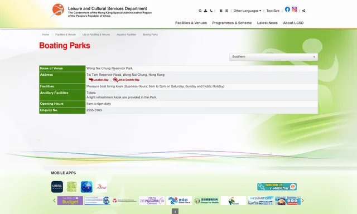
Task: Expand the Other Languages dropdown
Action: [247, 11]
